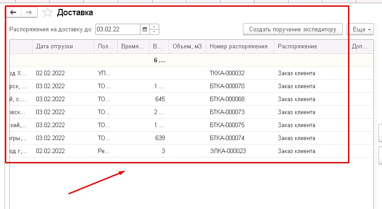Select row with order БТКА-000070
The image size is (382, 209).
227,86
